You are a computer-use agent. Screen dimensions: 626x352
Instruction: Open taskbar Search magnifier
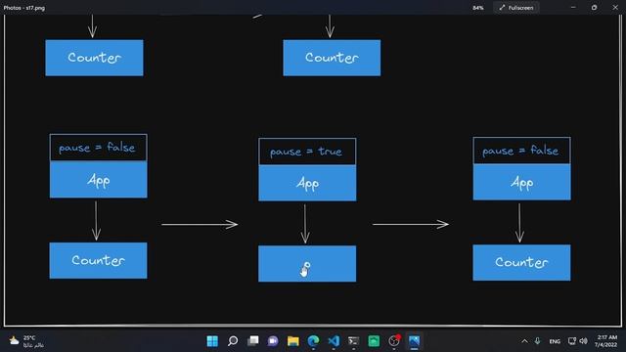click(233, 341)
